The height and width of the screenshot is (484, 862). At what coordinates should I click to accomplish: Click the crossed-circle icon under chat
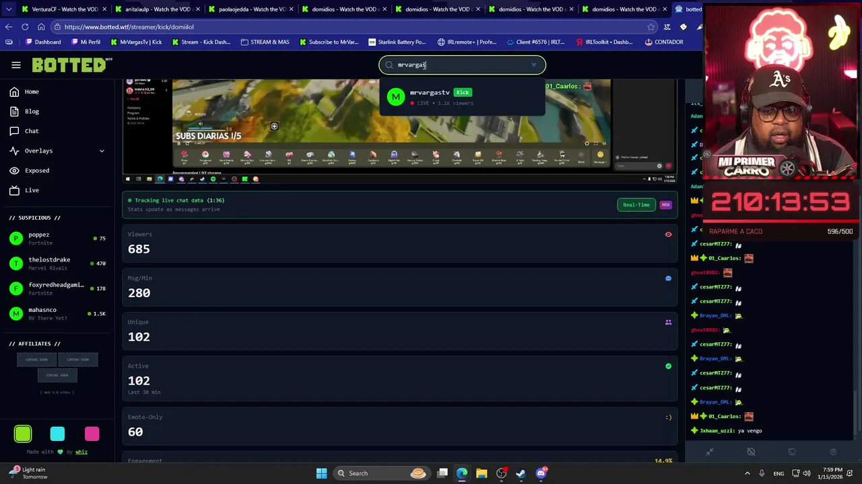point(751,452)
